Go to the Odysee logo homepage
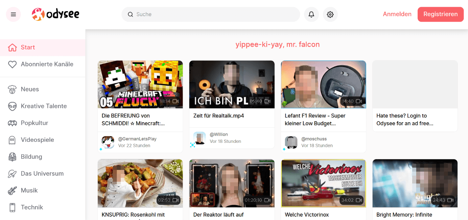Viewport: 468px width, 220px height. point(55,14)
